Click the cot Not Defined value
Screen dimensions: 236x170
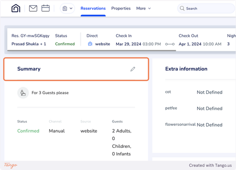[210, 92]
